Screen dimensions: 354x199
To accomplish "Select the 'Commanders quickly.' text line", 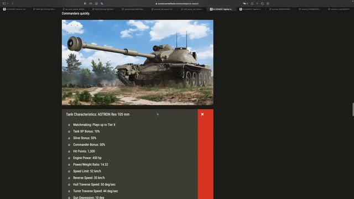I will point(76,13).
